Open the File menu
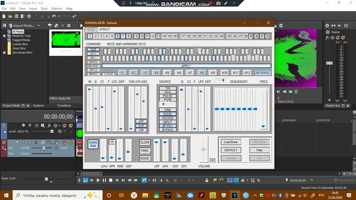The image size is (356, 200). tap(4, 9)
